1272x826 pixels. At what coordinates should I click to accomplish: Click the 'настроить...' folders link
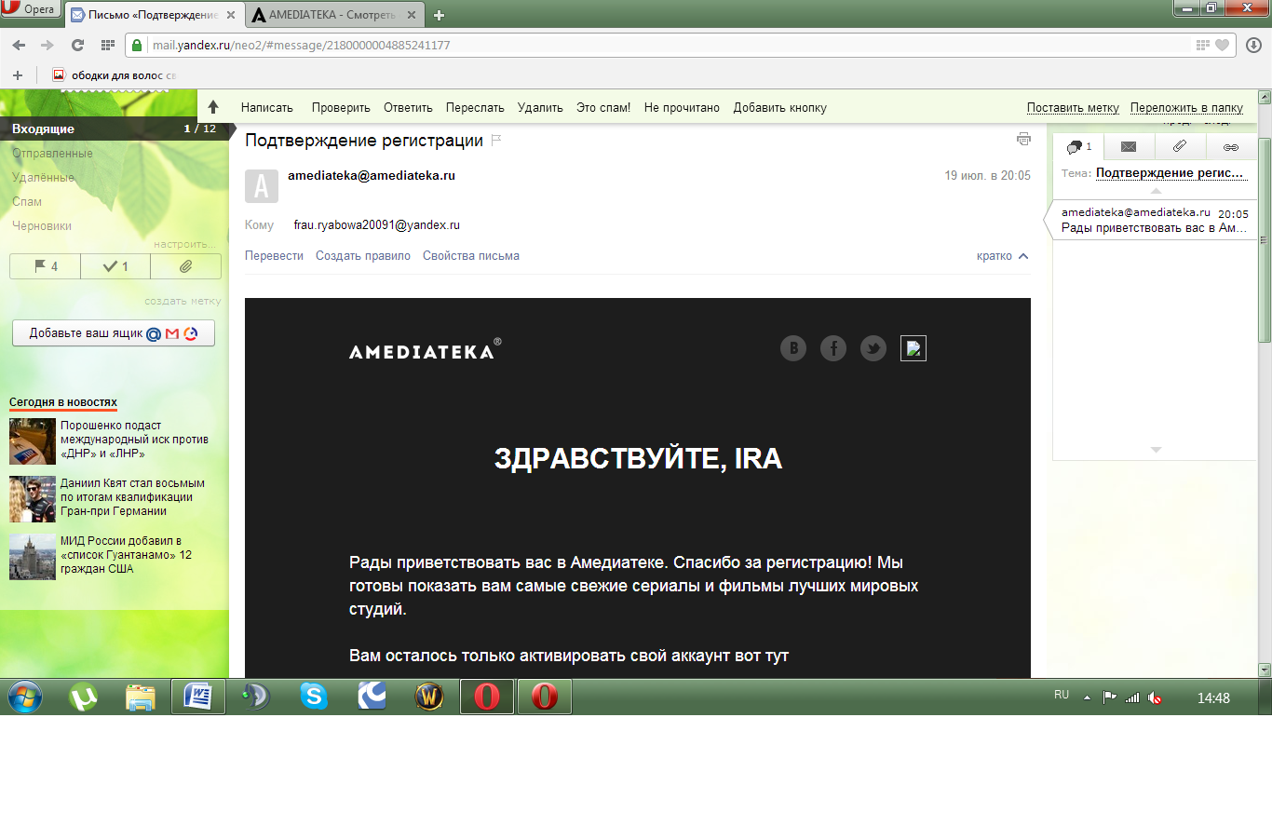pos(184,244)
